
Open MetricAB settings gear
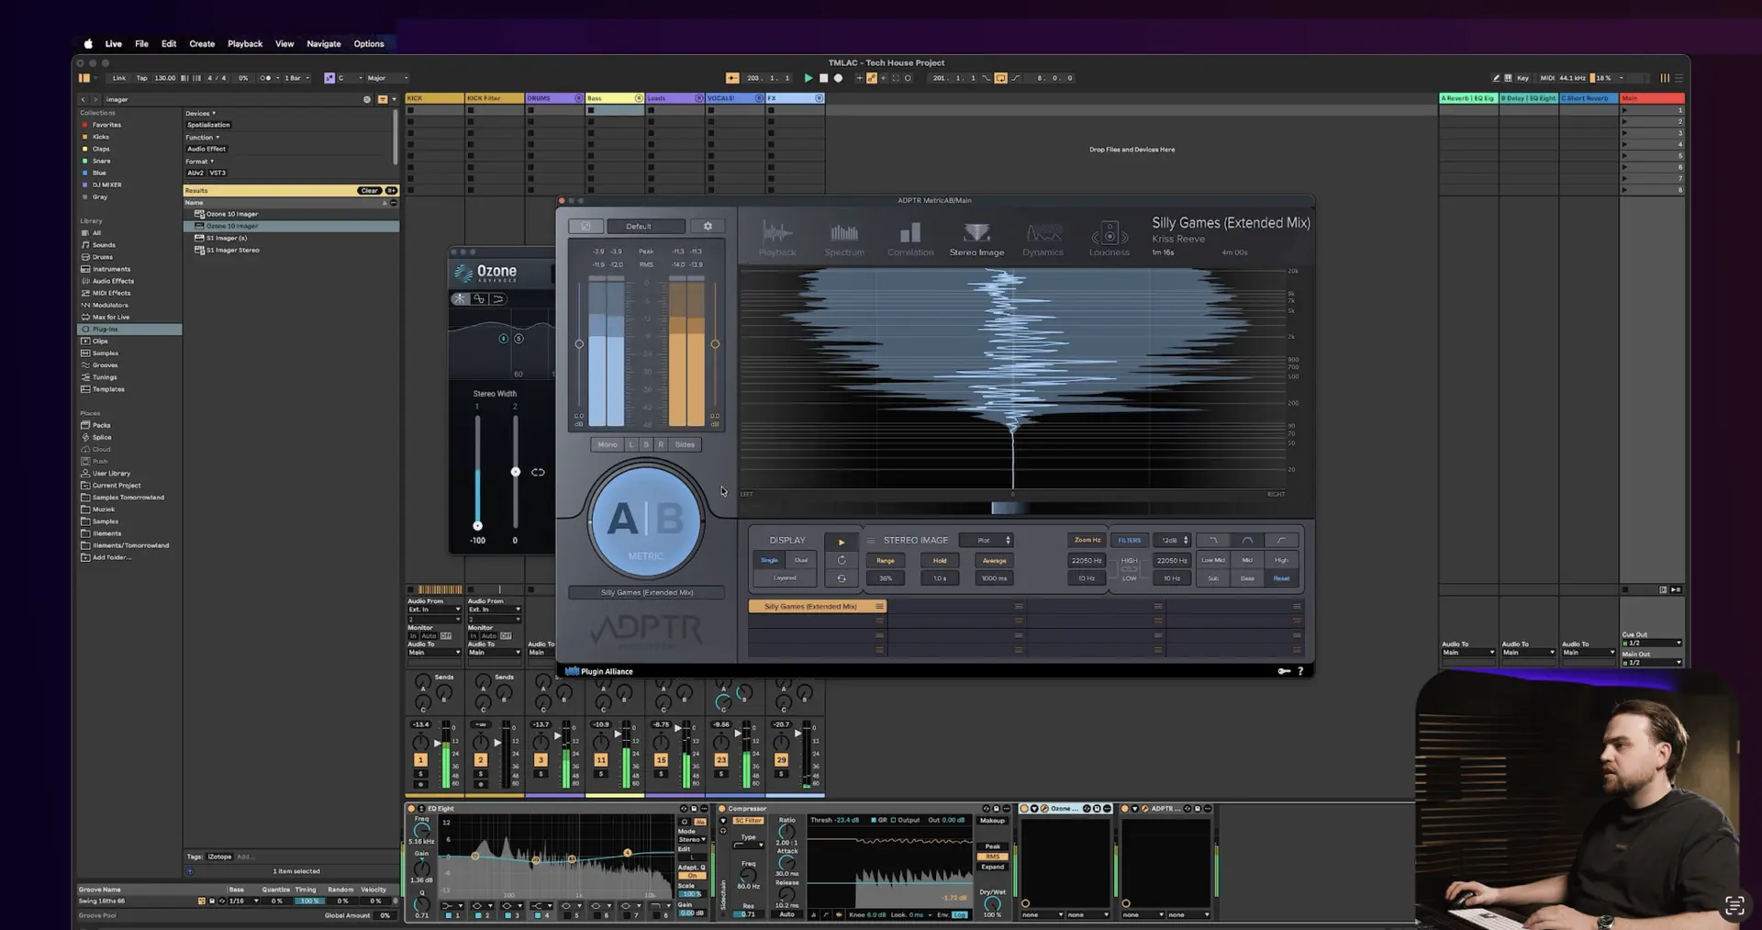coord(708,226)
